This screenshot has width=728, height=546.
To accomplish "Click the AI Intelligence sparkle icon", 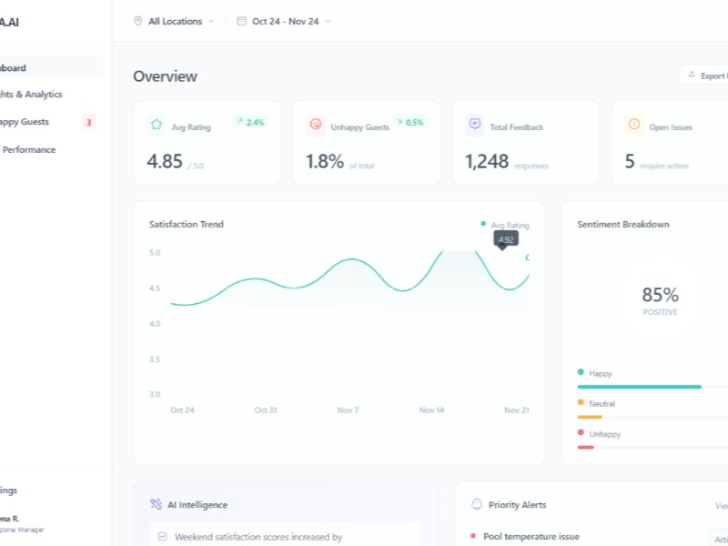I will click(x=156, y=504).
